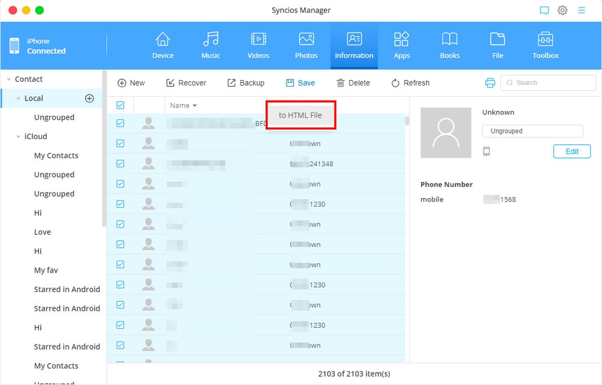The width and height of the screenshot is (602, 385).
Task: Open the Device tab
Action: coord(163,46)
